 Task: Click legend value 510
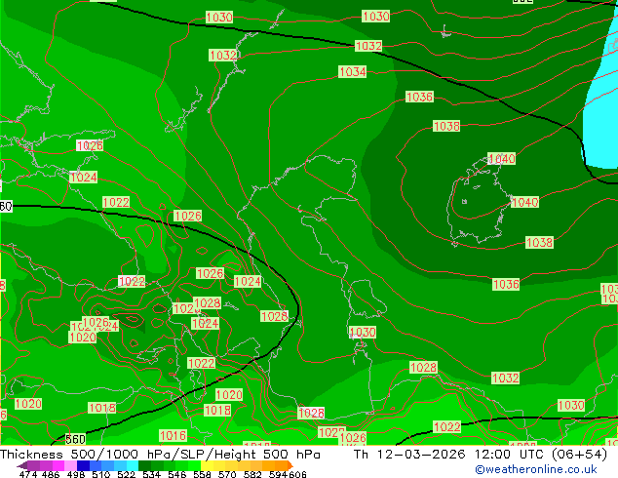coord(101,474)
